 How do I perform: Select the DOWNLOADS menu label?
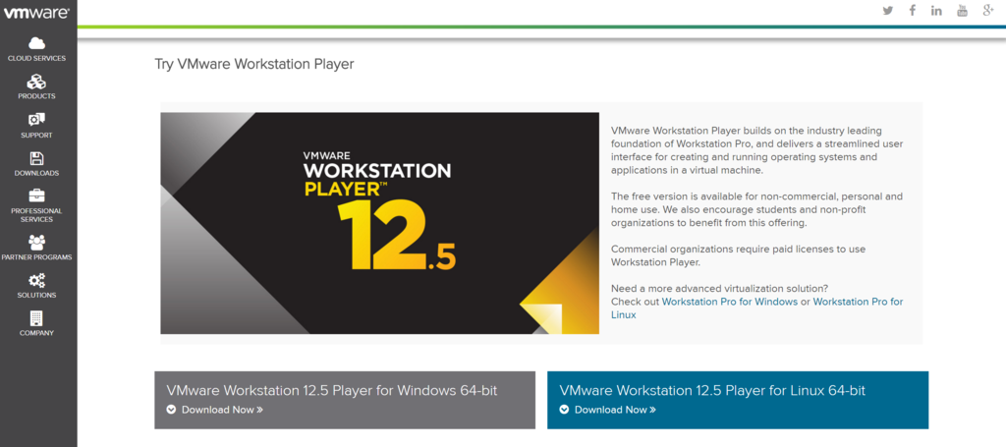[36, 173]
